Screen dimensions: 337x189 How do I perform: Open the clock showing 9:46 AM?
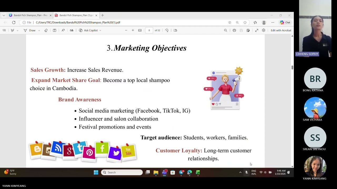[280, 172]
